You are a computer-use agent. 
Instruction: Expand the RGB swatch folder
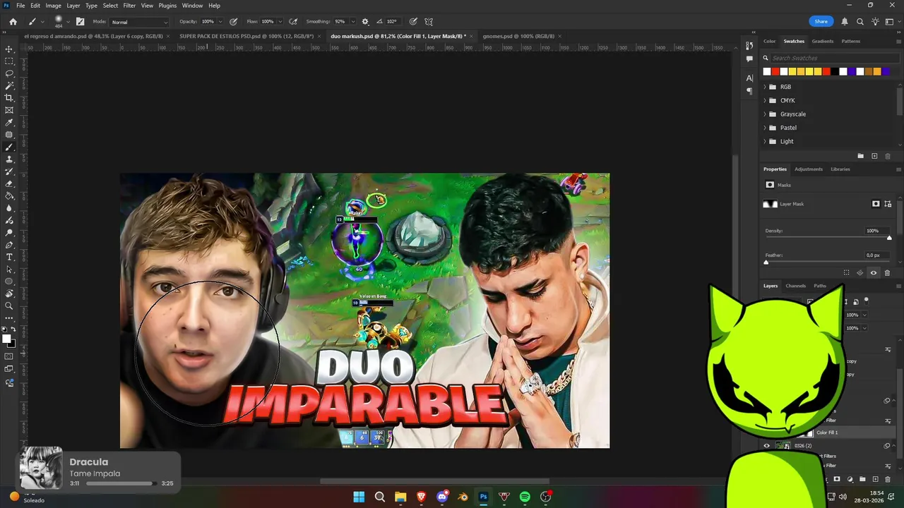[x=765, y=87]
